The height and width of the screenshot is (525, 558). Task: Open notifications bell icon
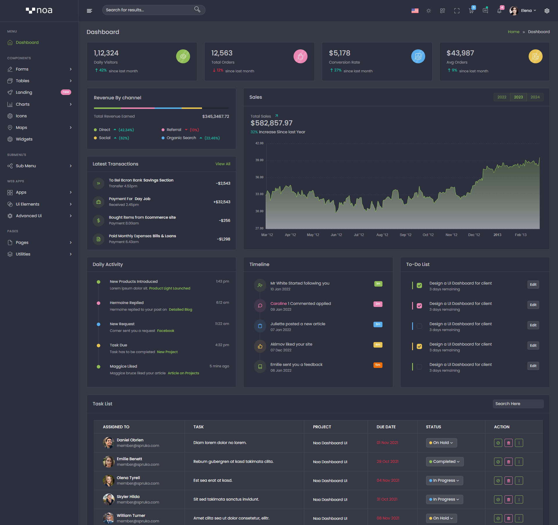point(499,11)
